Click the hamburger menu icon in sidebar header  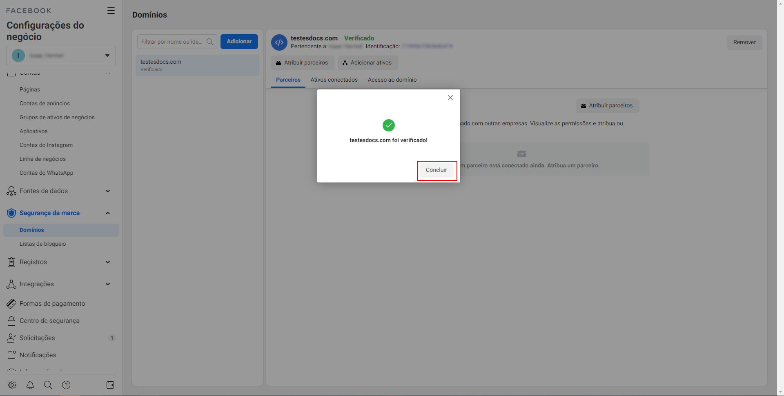[x=111, y=11]
